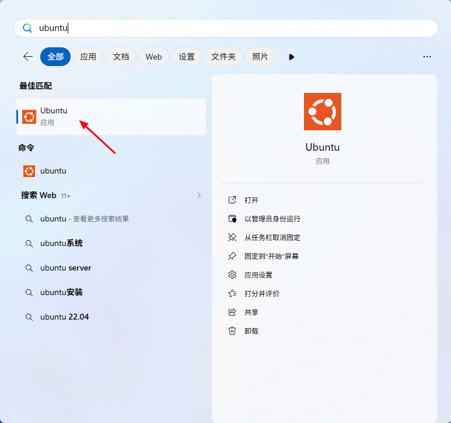Switch to the 应用 filter tab
451x423 pixels.
[88, 57]
